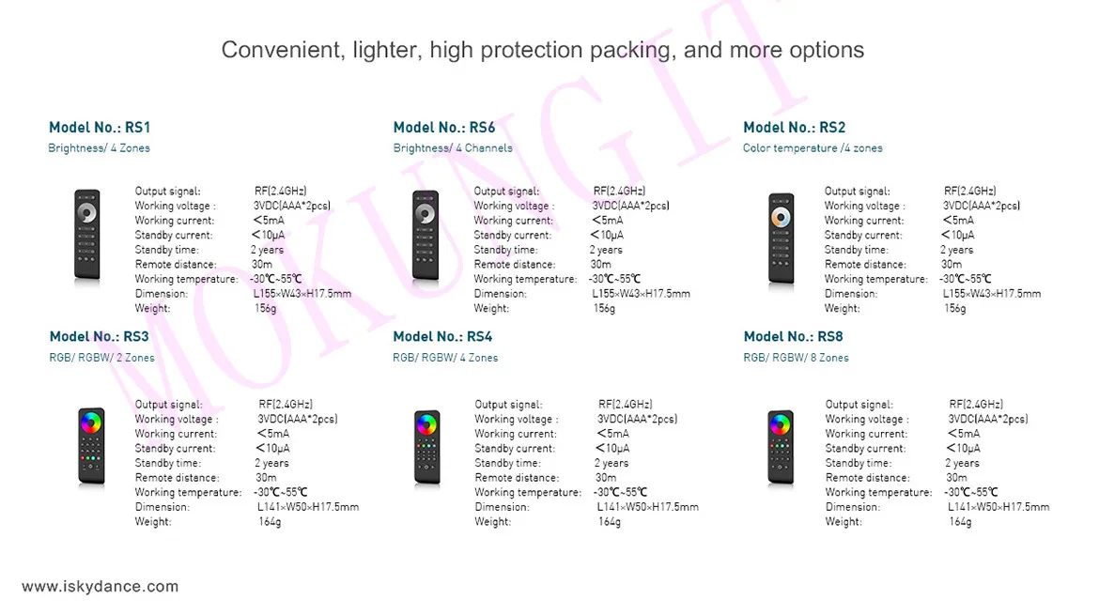Select the Model No.: RS4 heading
The width and height of the screenshot is (1099, 615).
click(443, 337)
